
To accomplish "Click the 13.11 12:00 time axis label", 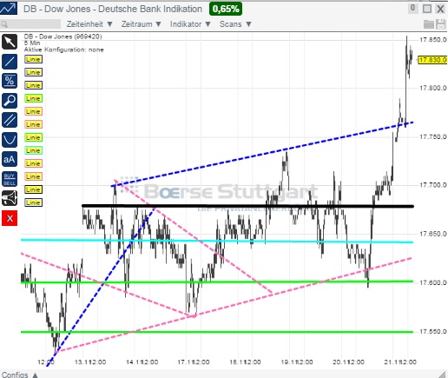I will (90, 362).
